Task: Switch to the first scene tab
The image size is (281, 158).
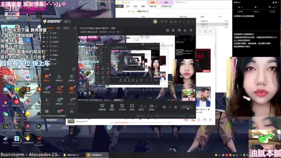Action: tap(50, 28)
